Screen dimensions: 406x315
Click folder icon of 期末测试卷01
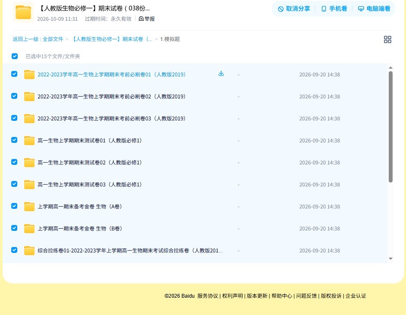pos(29,140)
